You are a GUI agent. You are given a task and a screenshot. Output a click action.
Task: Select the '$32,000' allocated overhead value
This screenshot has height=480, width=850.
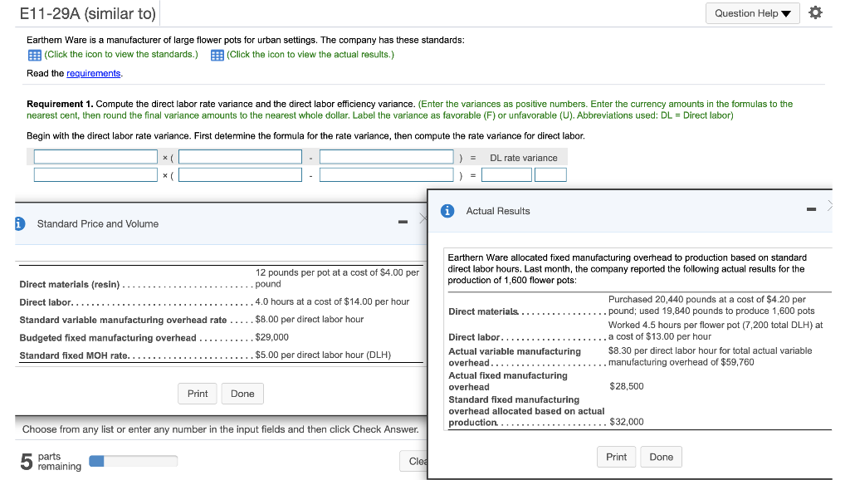627,421
